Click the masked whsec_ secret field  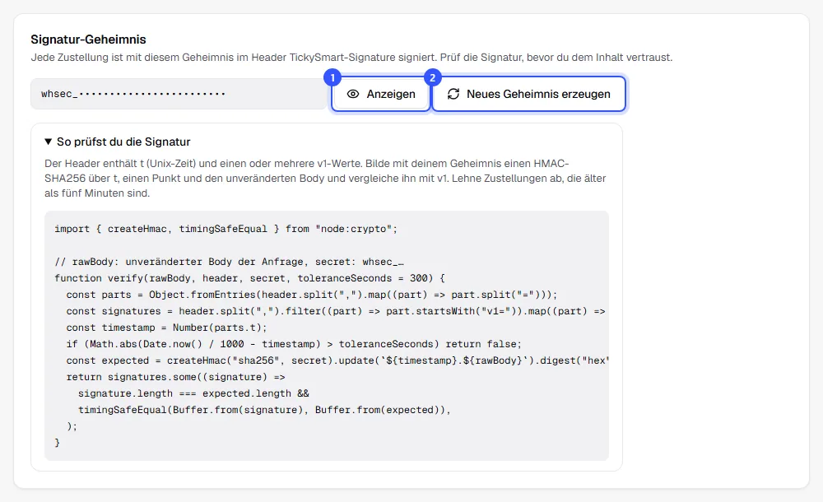(x=179, y=94)
